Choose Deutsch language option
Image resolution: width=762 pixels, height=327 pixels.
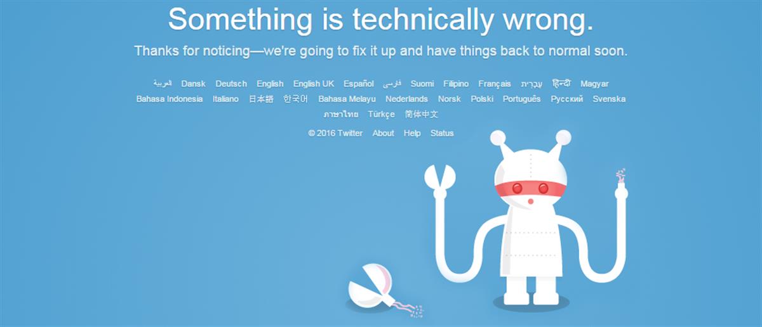pos(231,84)
